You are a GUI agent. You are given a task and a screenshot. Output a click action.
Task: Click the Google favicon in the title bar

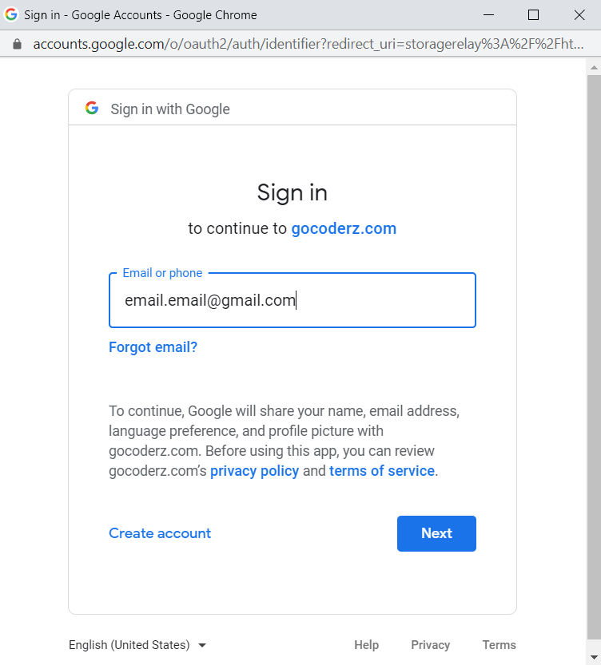tap(11, 14)
